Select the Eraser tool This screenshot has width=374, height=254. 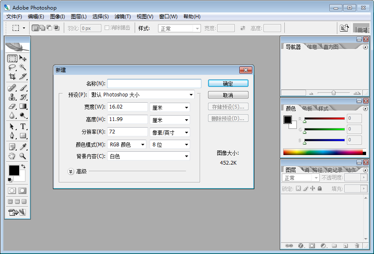point(12,106)
